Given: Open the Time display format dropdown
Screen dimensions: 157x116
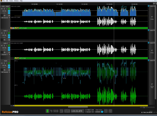Looking at the screenshot, I should point(89,110).
